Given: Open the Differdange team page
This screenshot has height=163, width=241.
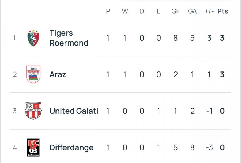Looking at the screenshot, I should pyautogui.click(x=71, y=147).
